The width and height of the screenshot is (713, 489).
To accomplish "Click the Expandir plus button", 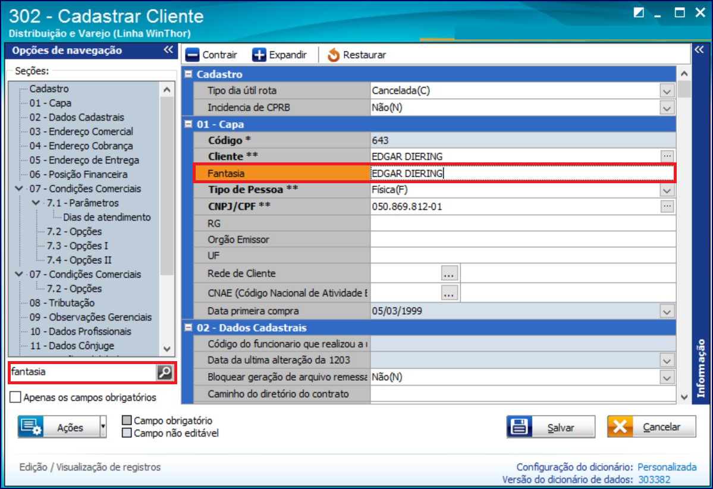I will (x=259, y=55).
